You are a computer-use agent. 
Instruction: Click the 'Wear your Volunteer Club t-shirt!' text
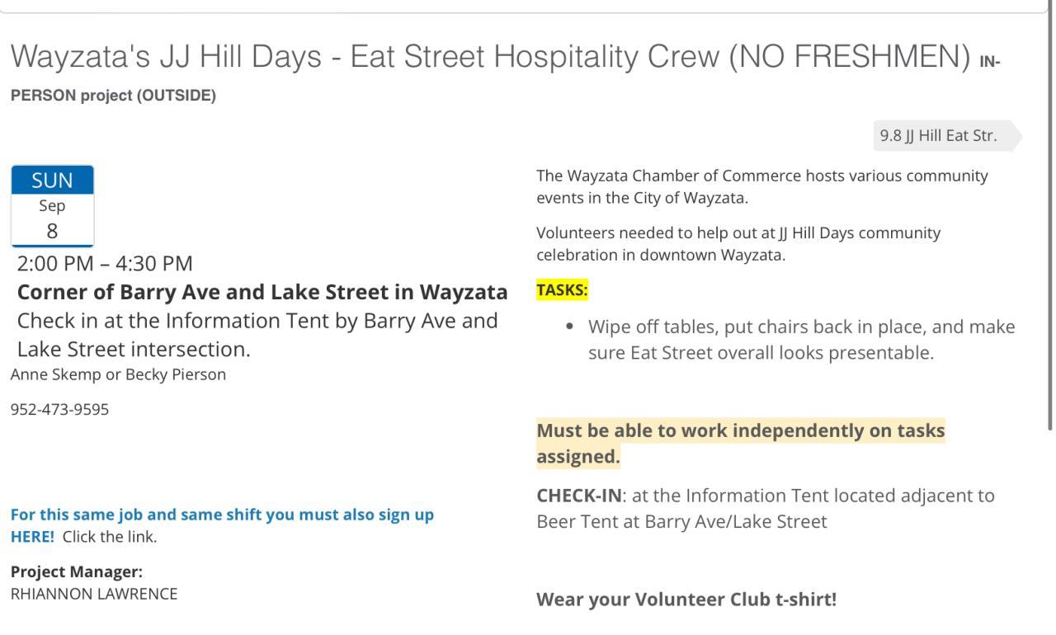point(686,600)
